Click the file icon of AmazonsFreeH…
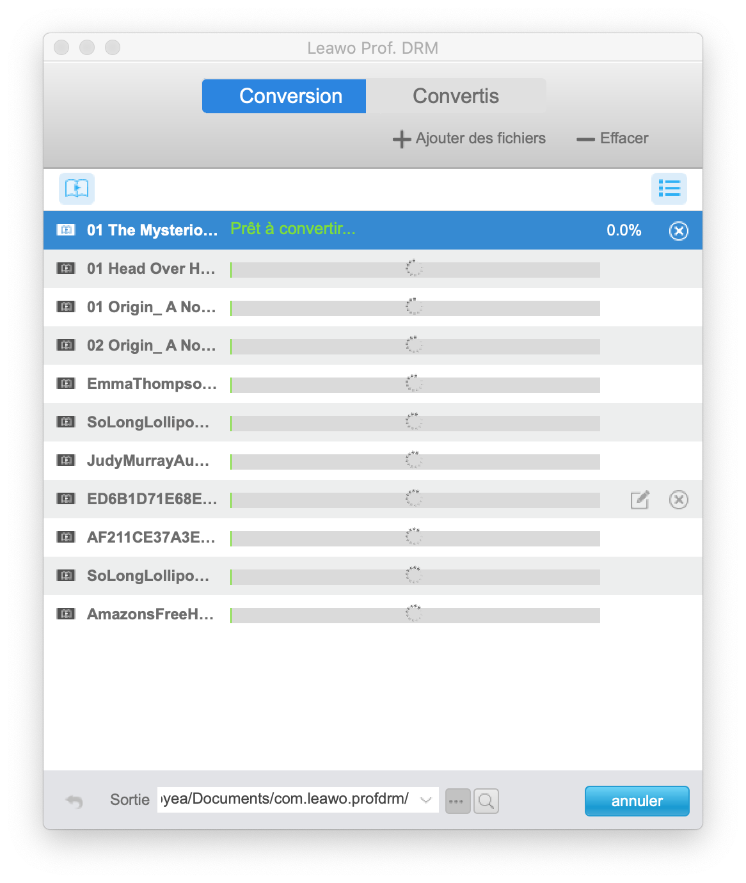Viewport: 746px width, 883px height. (x=66, y=614)
